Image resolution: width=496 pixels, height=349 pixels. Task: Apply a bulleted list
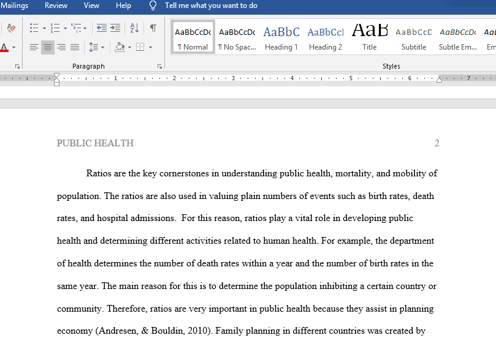[x=34, y=28]
